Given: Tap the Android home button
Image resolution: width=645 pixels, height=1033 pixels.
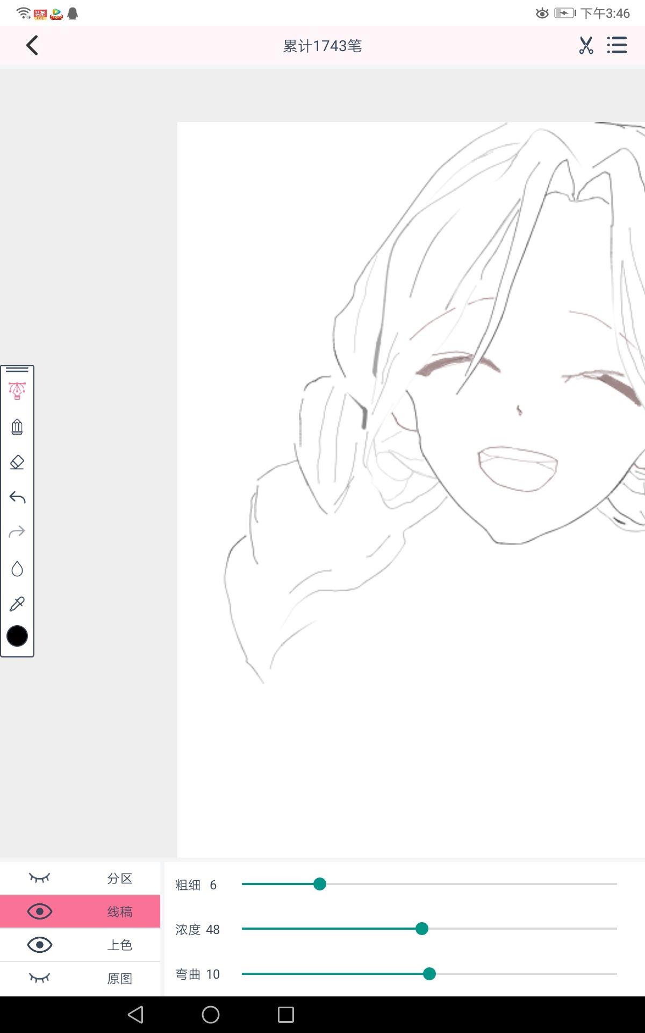Looking at the screenshot, I should tap(211, 1015).
